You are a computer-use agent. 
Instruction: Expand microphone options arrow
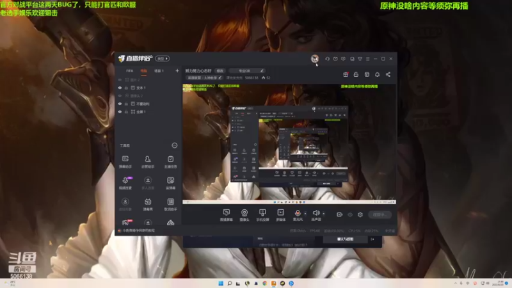(x=305, y=214)
